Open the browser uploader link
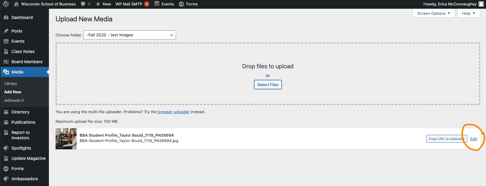Screen dimensions: 486x186 174,112
